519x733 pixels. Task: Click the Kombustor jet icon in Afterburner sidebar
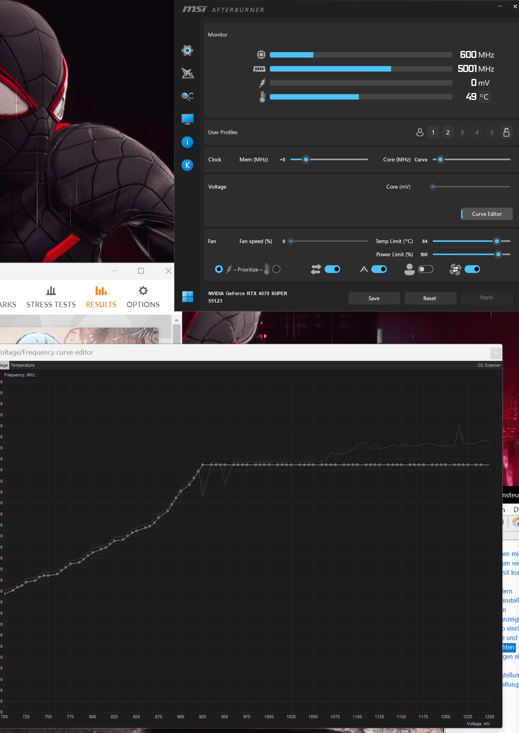[187, 73]
